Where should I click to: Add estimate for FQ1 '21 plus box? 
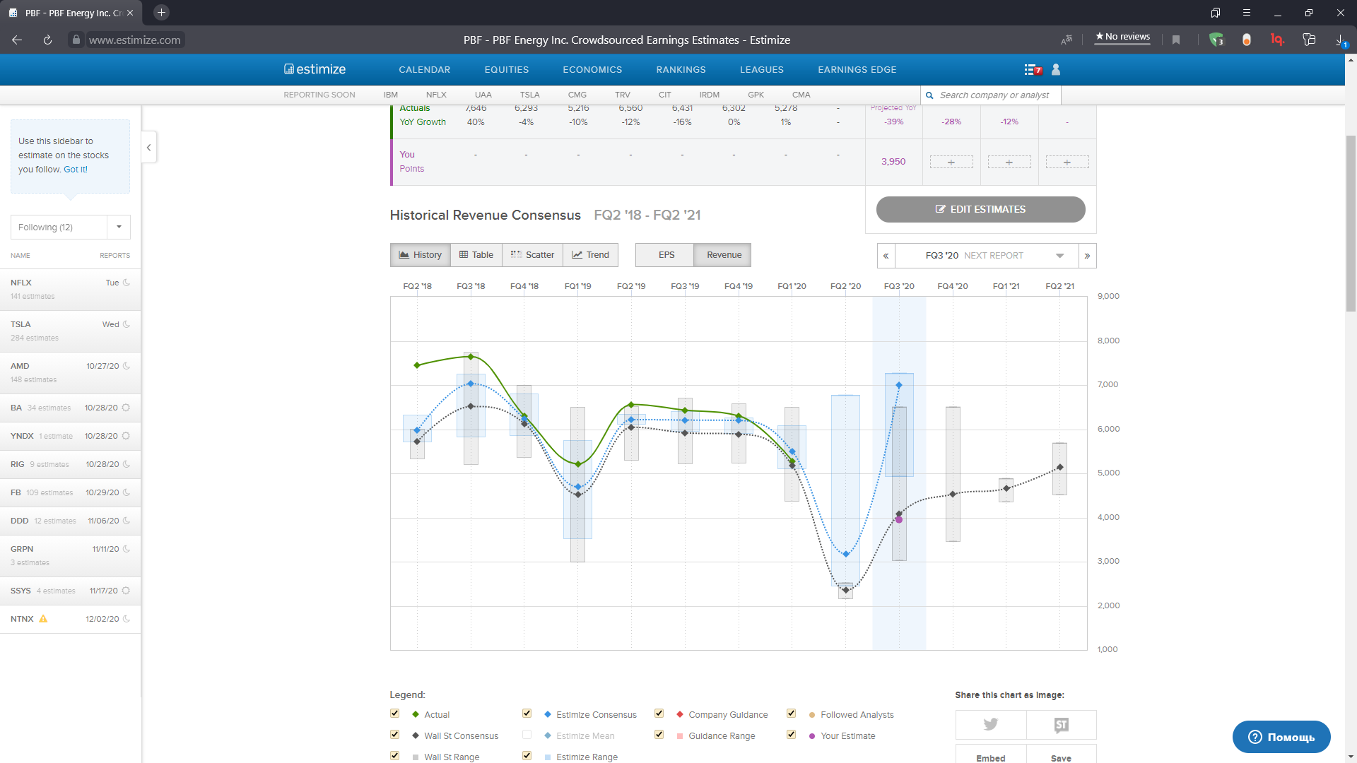pyautogui.click(x=1009, y=162)
